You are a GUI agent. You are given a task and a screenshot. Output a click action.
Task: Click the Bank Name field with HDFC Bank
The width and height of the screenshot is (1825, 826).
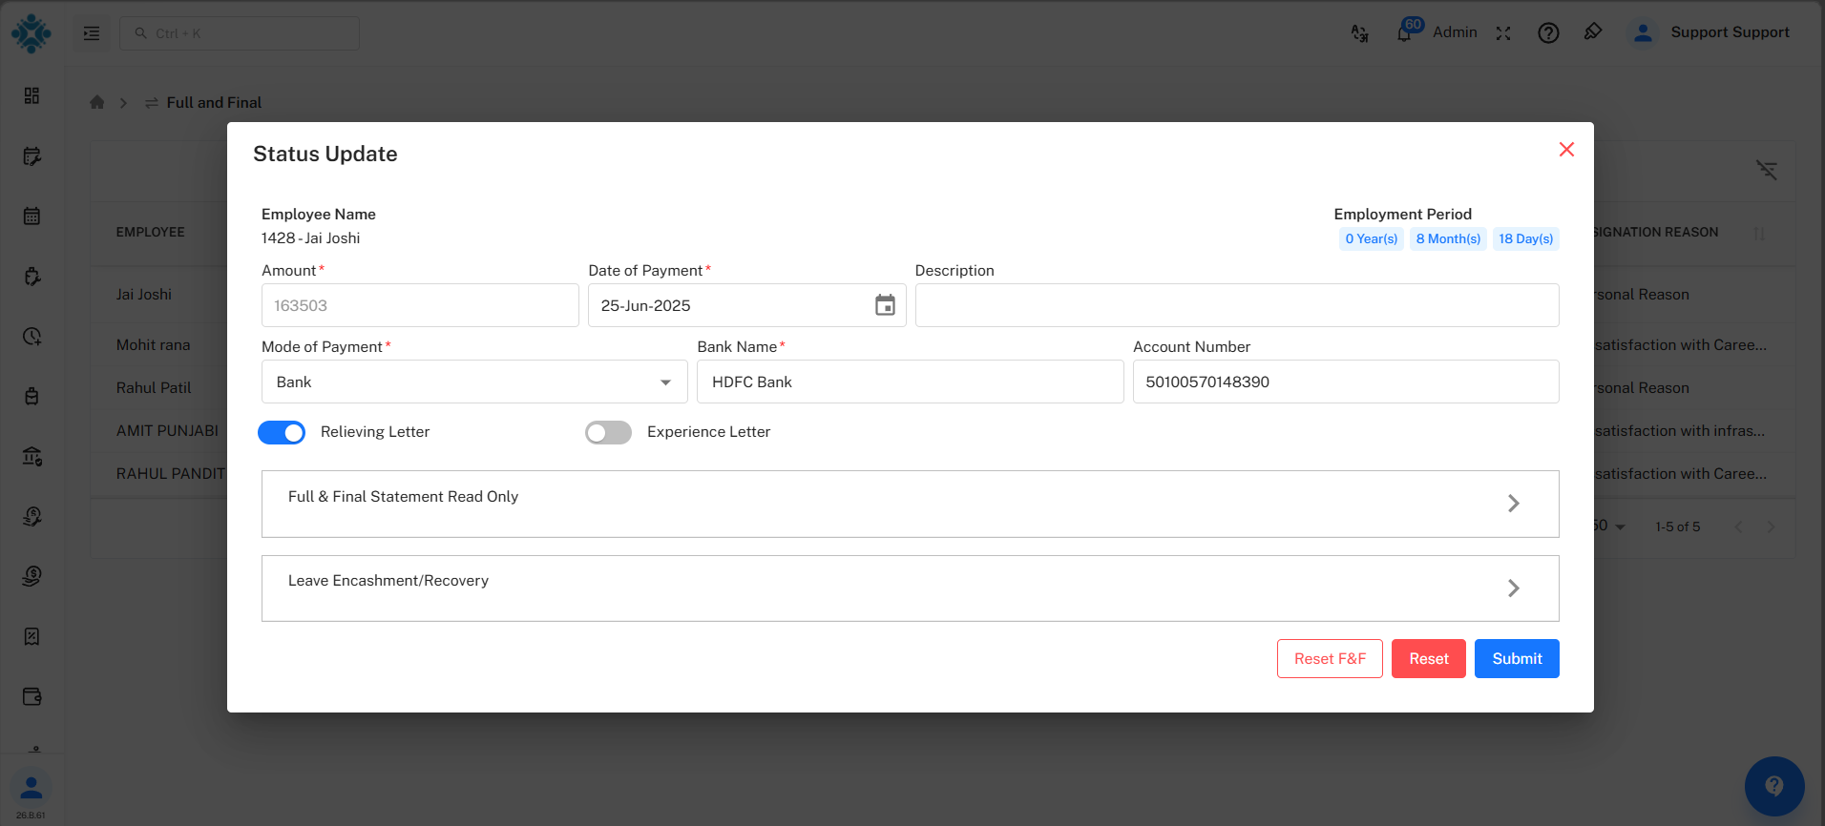point(911,382)
